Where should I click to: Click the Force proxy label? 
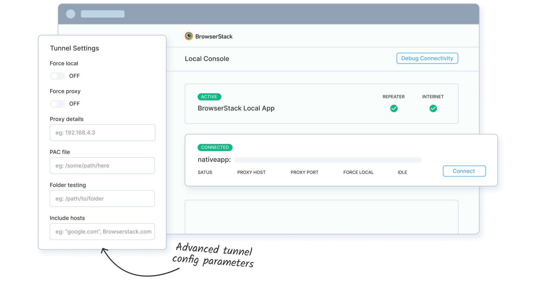pyautogui.click(x=65, y=91)
